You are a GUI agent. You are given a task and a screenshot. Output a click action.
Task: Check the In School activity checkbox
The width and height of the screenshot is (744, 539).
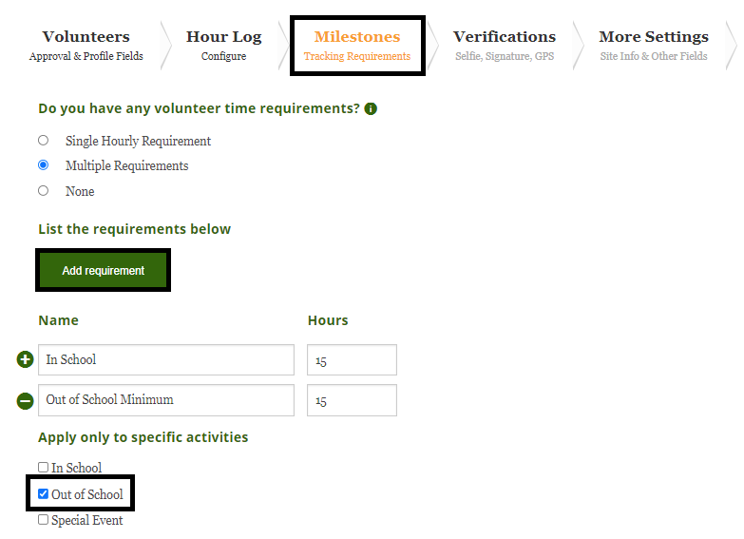[43, 468]
